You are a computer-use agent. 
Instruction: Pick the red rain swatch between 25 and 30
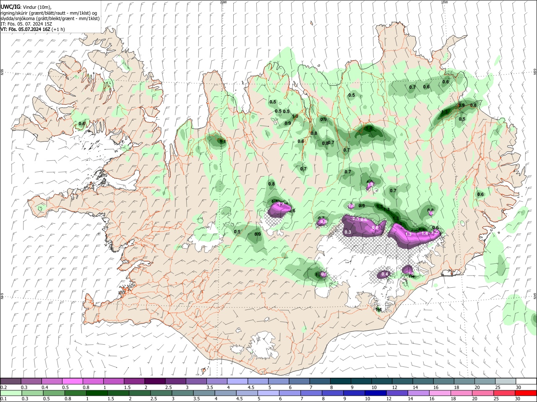[504, 393]
